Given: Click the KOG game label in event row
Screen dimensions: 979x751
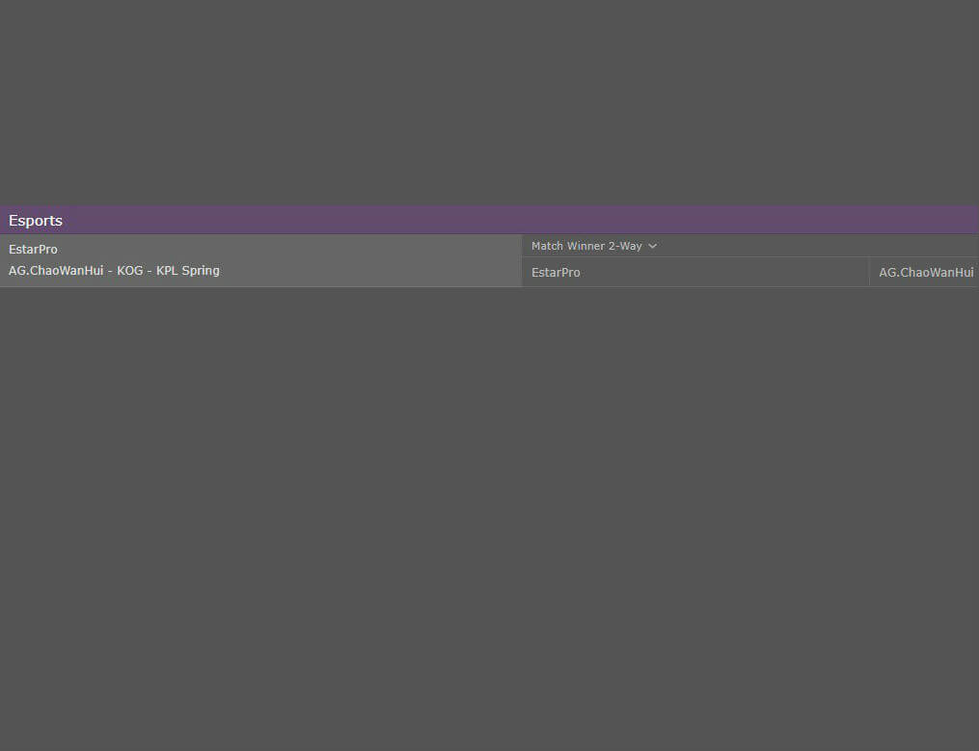Looking at the screenshot, I should (x=130, y=271).
